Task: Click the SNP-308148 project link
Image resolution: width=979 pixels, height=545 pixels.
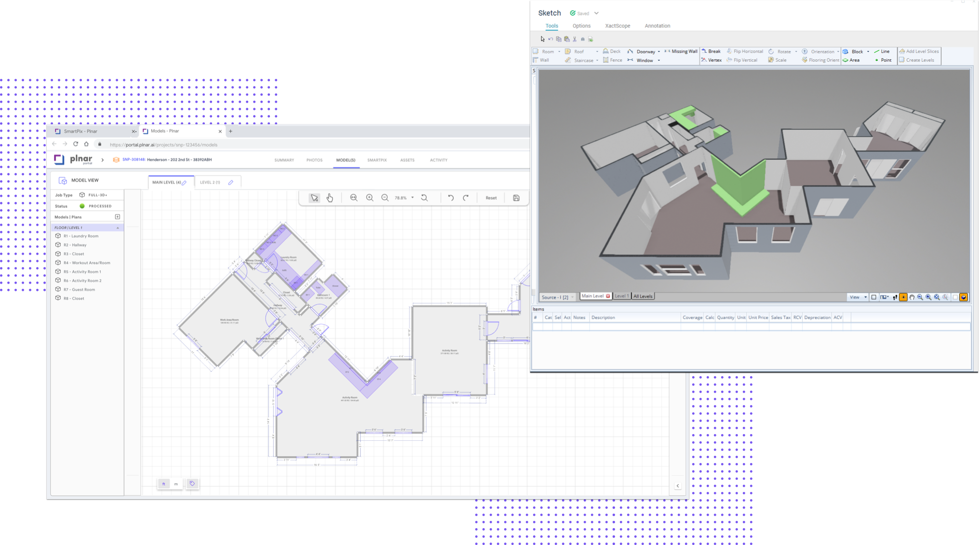Action: (134, 160)
